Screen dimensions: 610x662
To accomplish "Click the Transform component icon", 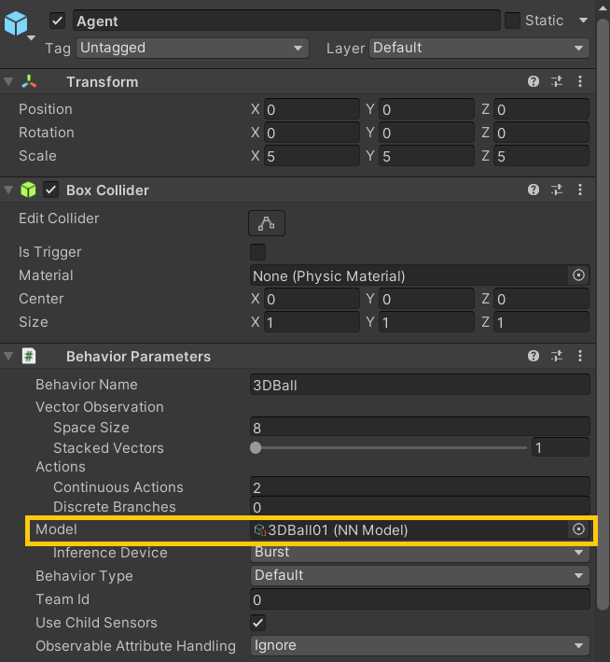I will click(29, 81).
